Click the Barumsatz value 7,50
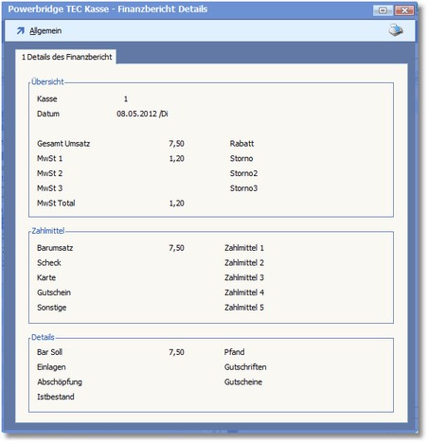428x443 pixels. pyautogui.click(x=176, y=248)
